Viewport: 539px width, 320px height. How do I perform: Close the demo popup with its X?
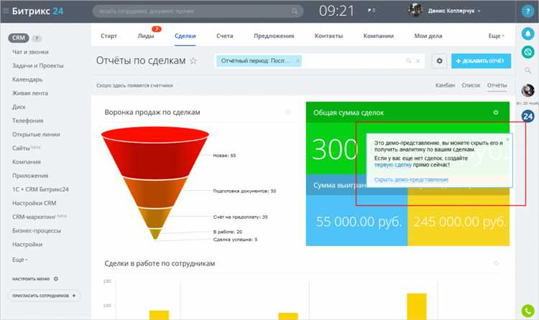click(x=507, y=139)
